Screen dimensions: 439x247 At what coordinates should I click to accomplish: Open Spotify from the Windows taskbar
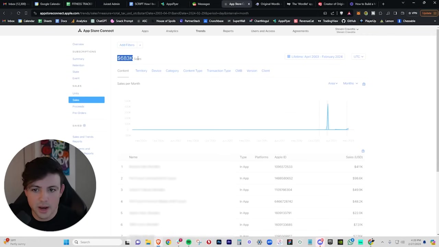pos(189,242)
